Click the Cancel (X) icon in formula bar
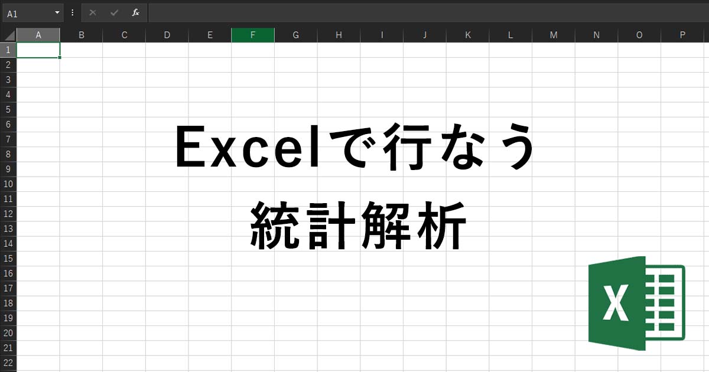The width and height of the screenshot is (709, 372). [93, 12]
